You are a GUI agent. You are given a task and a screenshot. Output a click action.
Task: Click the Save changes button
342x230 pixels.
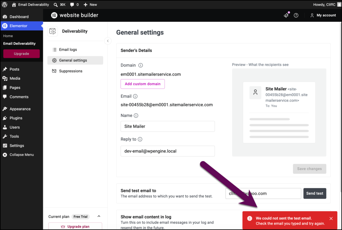click(310, 169)
